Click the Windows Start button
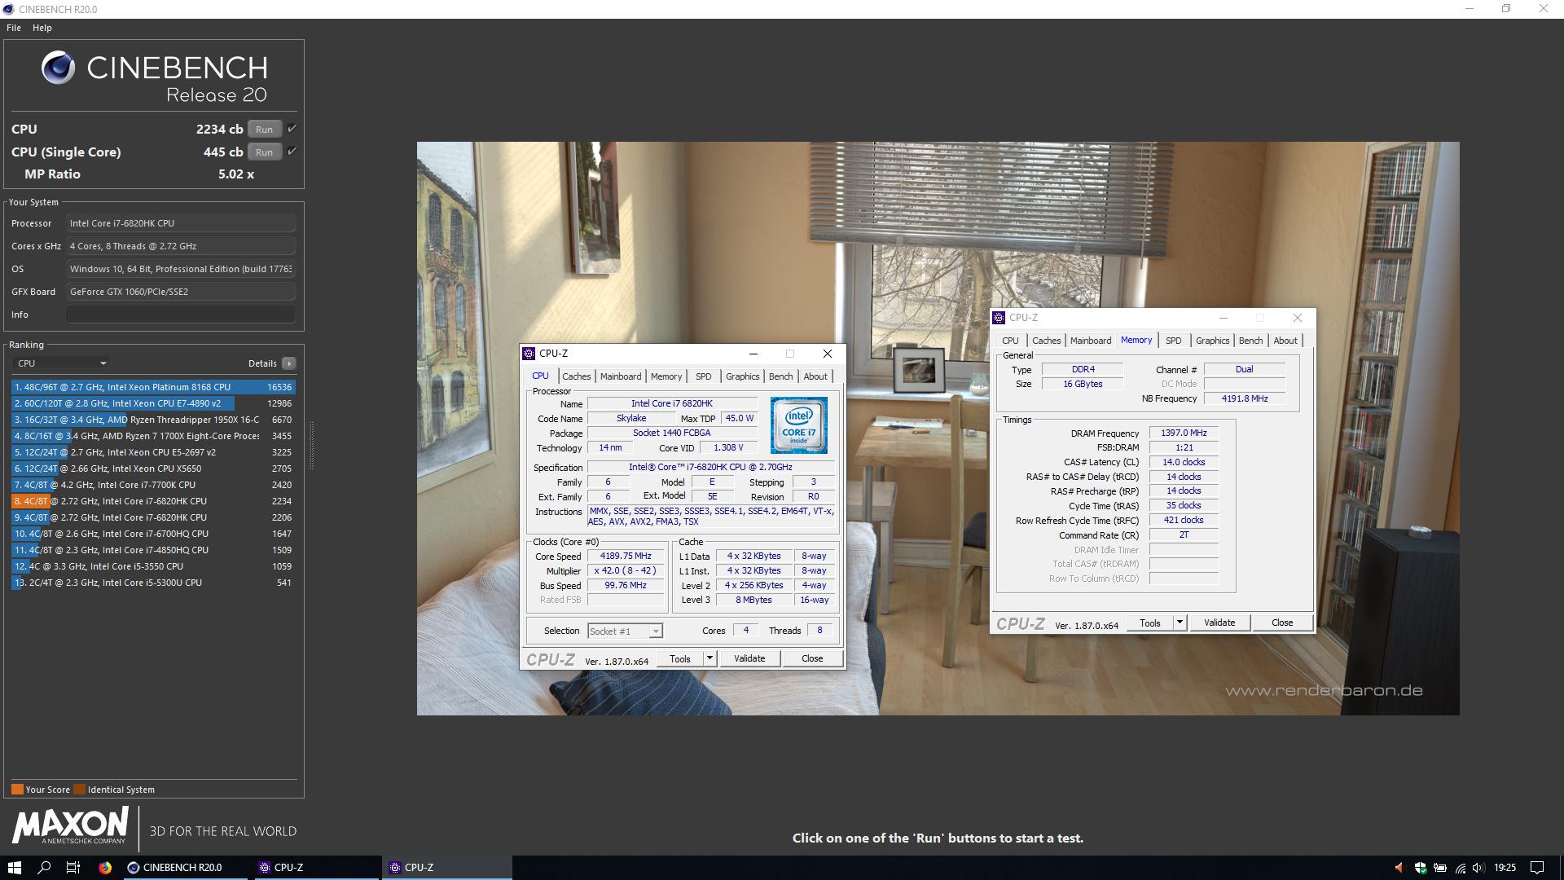This screenshot has height=880, width=1564. coord(14,868)
